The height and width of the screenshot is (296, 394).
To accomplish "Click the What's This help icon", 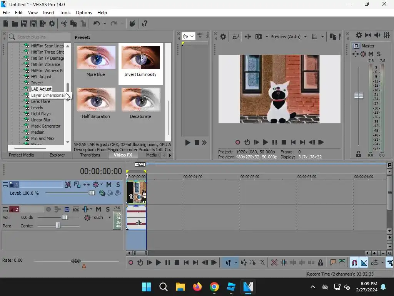I will click(x=145, y=24).
